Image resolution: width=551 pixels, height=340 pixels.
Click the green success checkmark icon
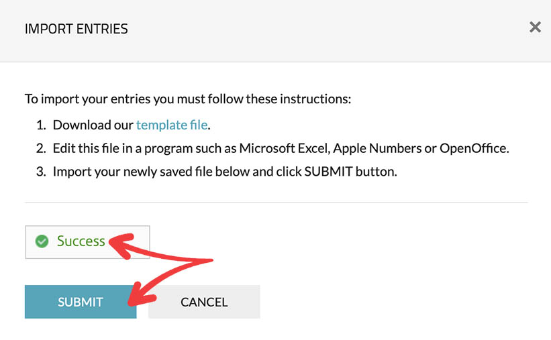[x=42, y=241]
